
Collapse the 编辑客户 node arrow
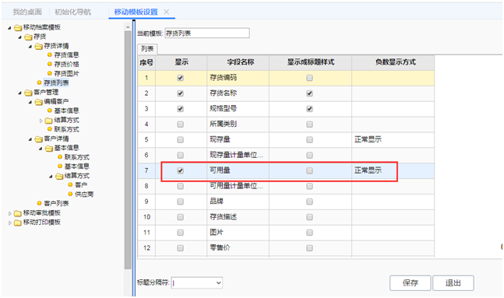pyautogui.click(x=30, y=103)
